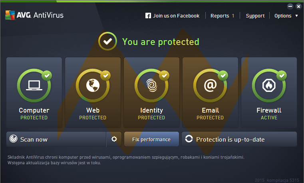The height and width of the screenshot is (183, 304).
Task: Open the Computer protection laptop icon
Action: click(x=34, y=85)
